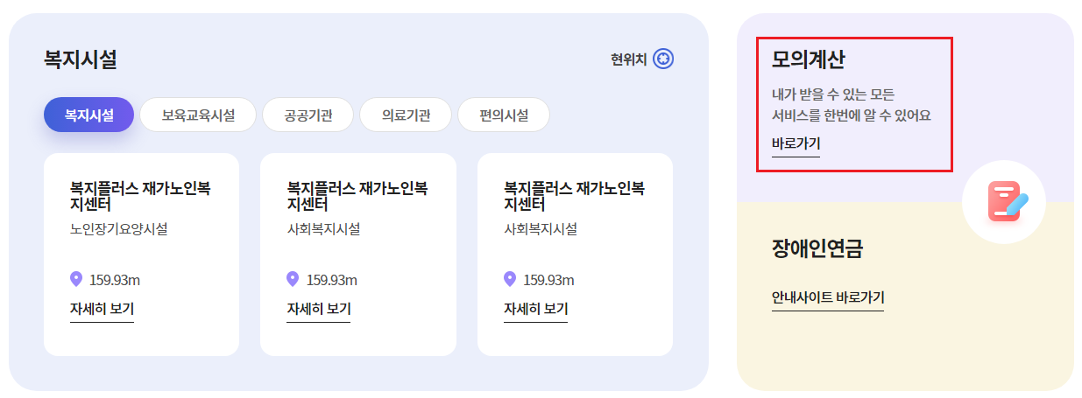The image size is (1082, 398).
Task: Switch to the 보육교육시설 tab
Action: pyautogui.click(x=198, y=115)
